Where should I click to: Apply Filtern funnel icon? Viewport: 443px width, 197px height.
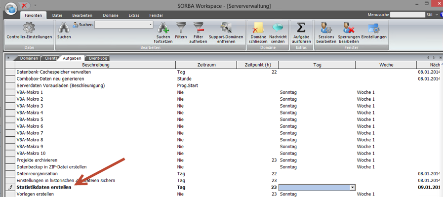(181, 28)
